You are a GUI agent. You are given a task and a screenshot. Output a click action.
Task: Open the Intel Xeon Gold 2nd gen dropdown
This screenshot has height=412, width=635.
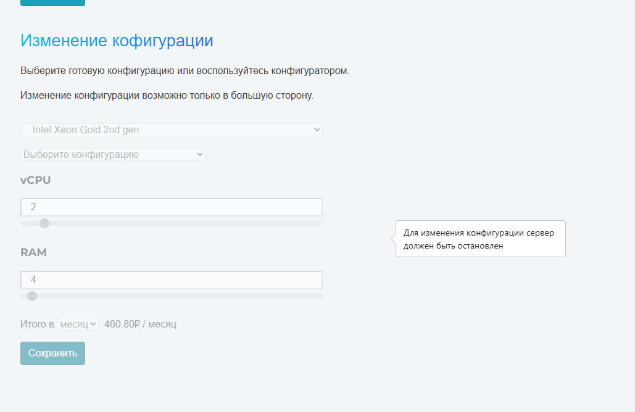[172, 130]
